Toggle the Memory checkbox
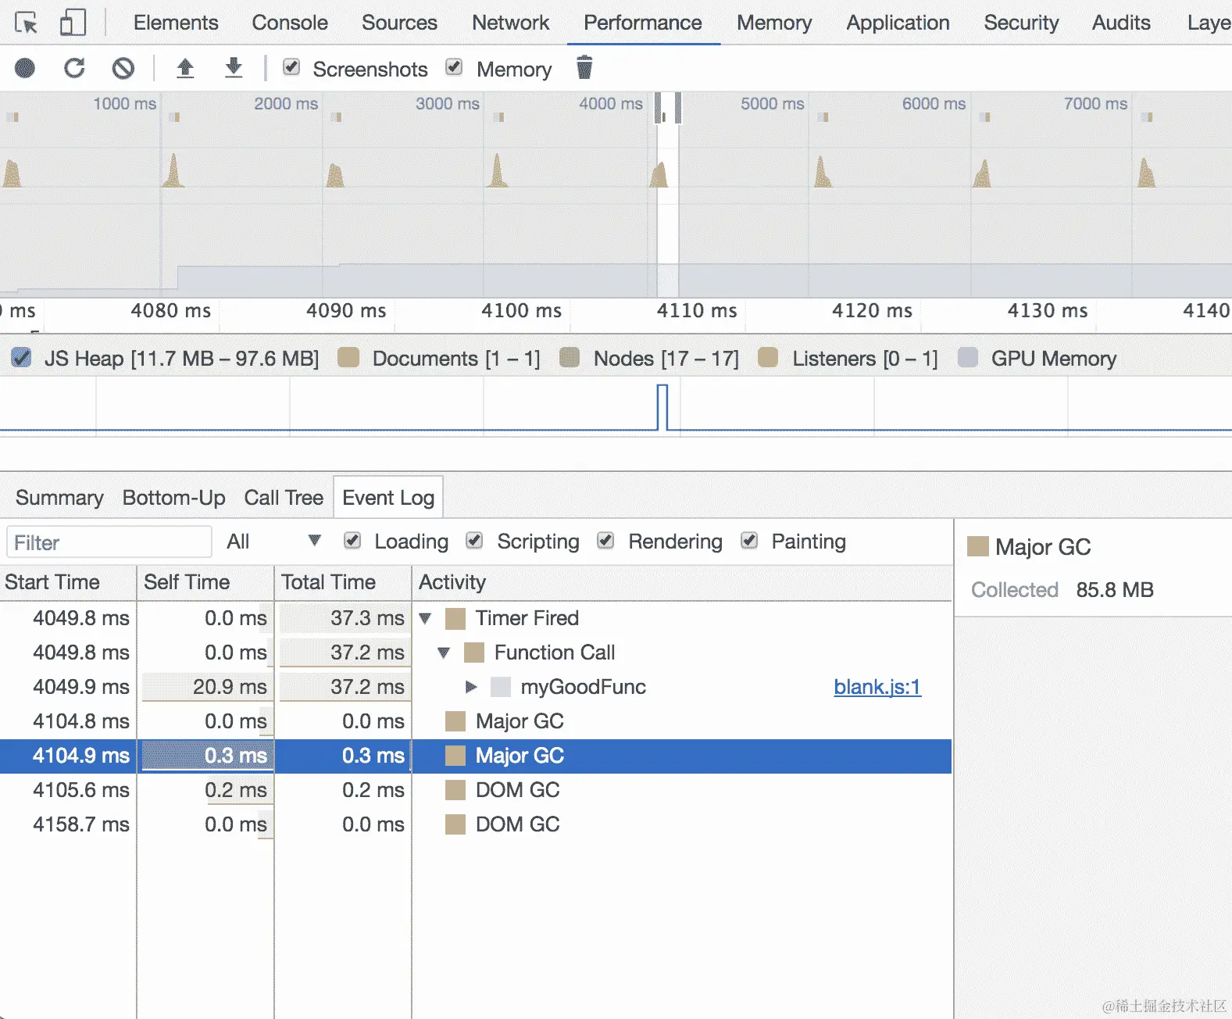 (x=454, y=67)
